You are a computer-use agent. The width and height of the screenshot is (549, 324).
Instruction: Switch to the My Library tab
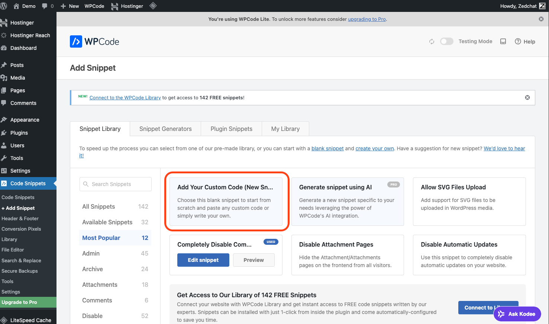click(285, 129)
